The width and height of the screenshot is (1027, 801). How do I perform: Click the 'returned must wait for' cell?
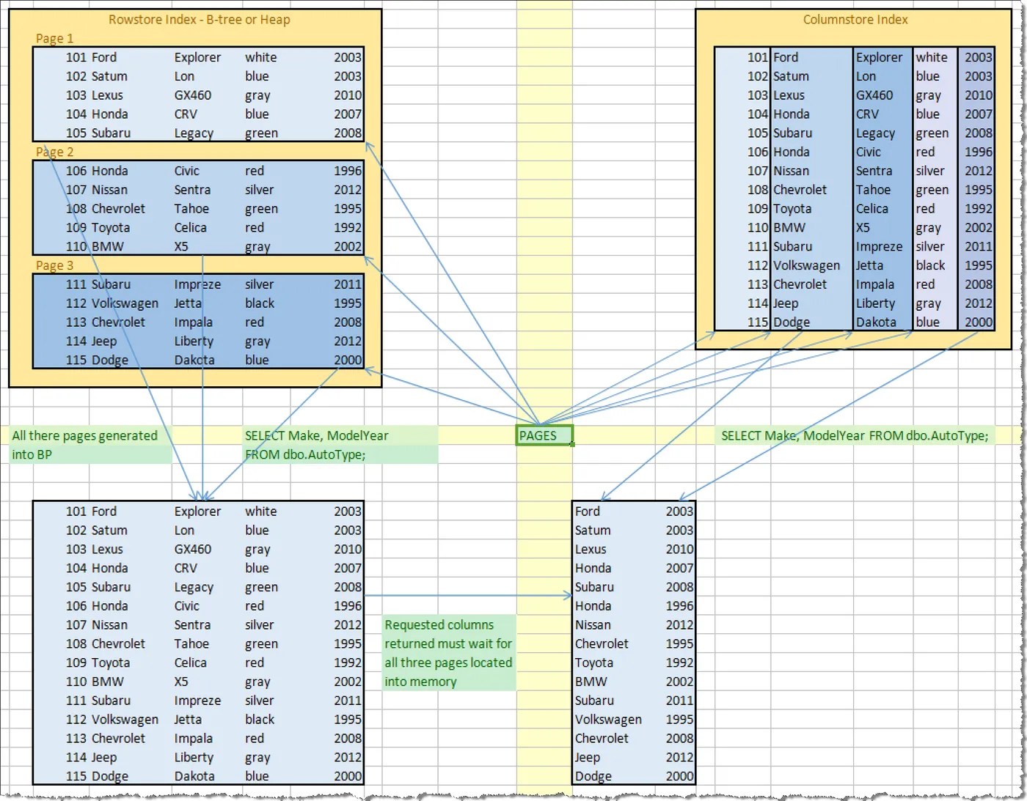(x=448, y=643)
